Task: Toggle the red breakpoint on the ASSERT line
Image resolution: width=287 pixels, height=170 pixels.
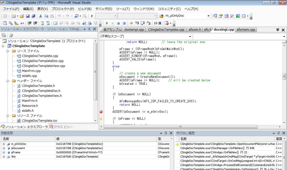Action: tap(101, 112)
